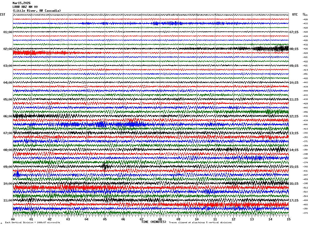309x226 pixels.
Task: Click the DC offset value -456
Action: [305, 112]
